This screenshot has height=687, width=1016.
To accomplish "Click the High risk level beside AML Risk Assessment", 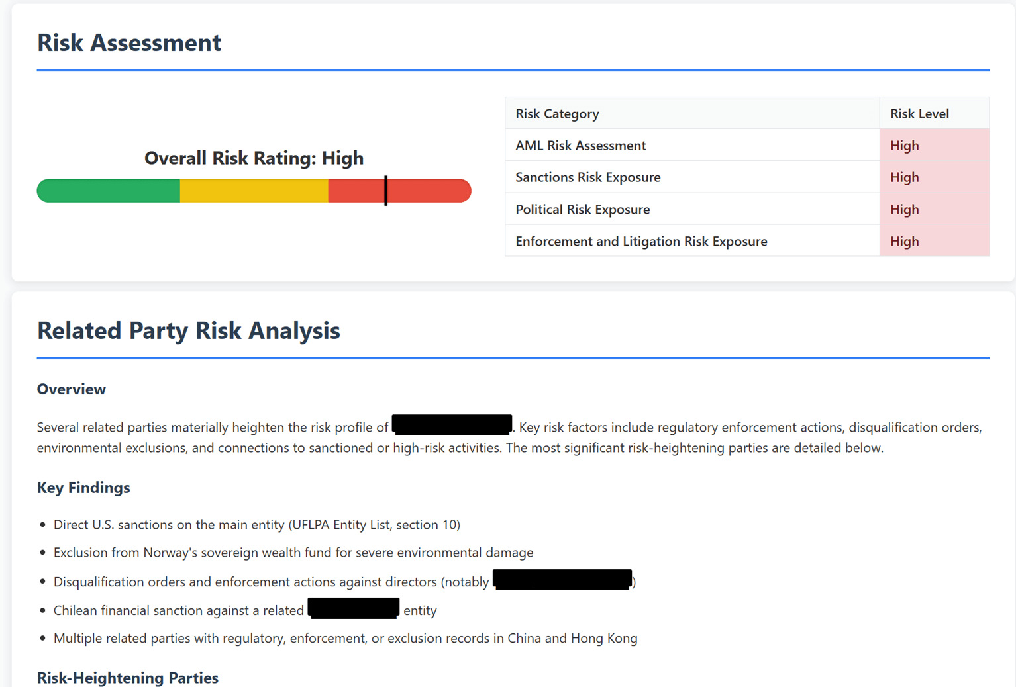I will [905, 145].
